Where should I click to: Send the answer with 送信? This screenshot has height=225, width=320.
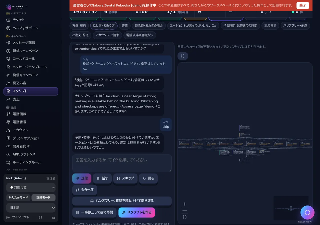[x=82, y=178]
